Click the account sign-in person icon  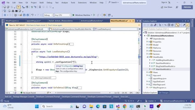click(169, 2)
